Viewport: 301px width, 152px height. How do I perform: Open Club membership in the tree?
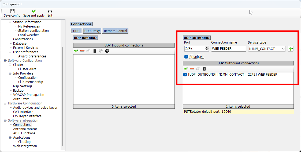pos(31,82)
